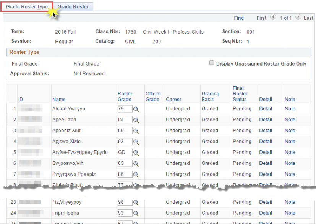Click the Roster Grade column header
The image size is (316, 224).
125,97
